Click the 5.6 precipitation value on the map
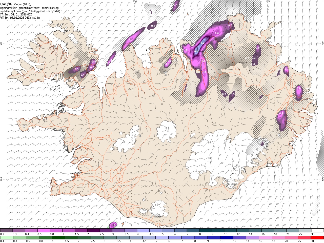The width and height of the screenshot is (324, 243). tap(196, 51)
